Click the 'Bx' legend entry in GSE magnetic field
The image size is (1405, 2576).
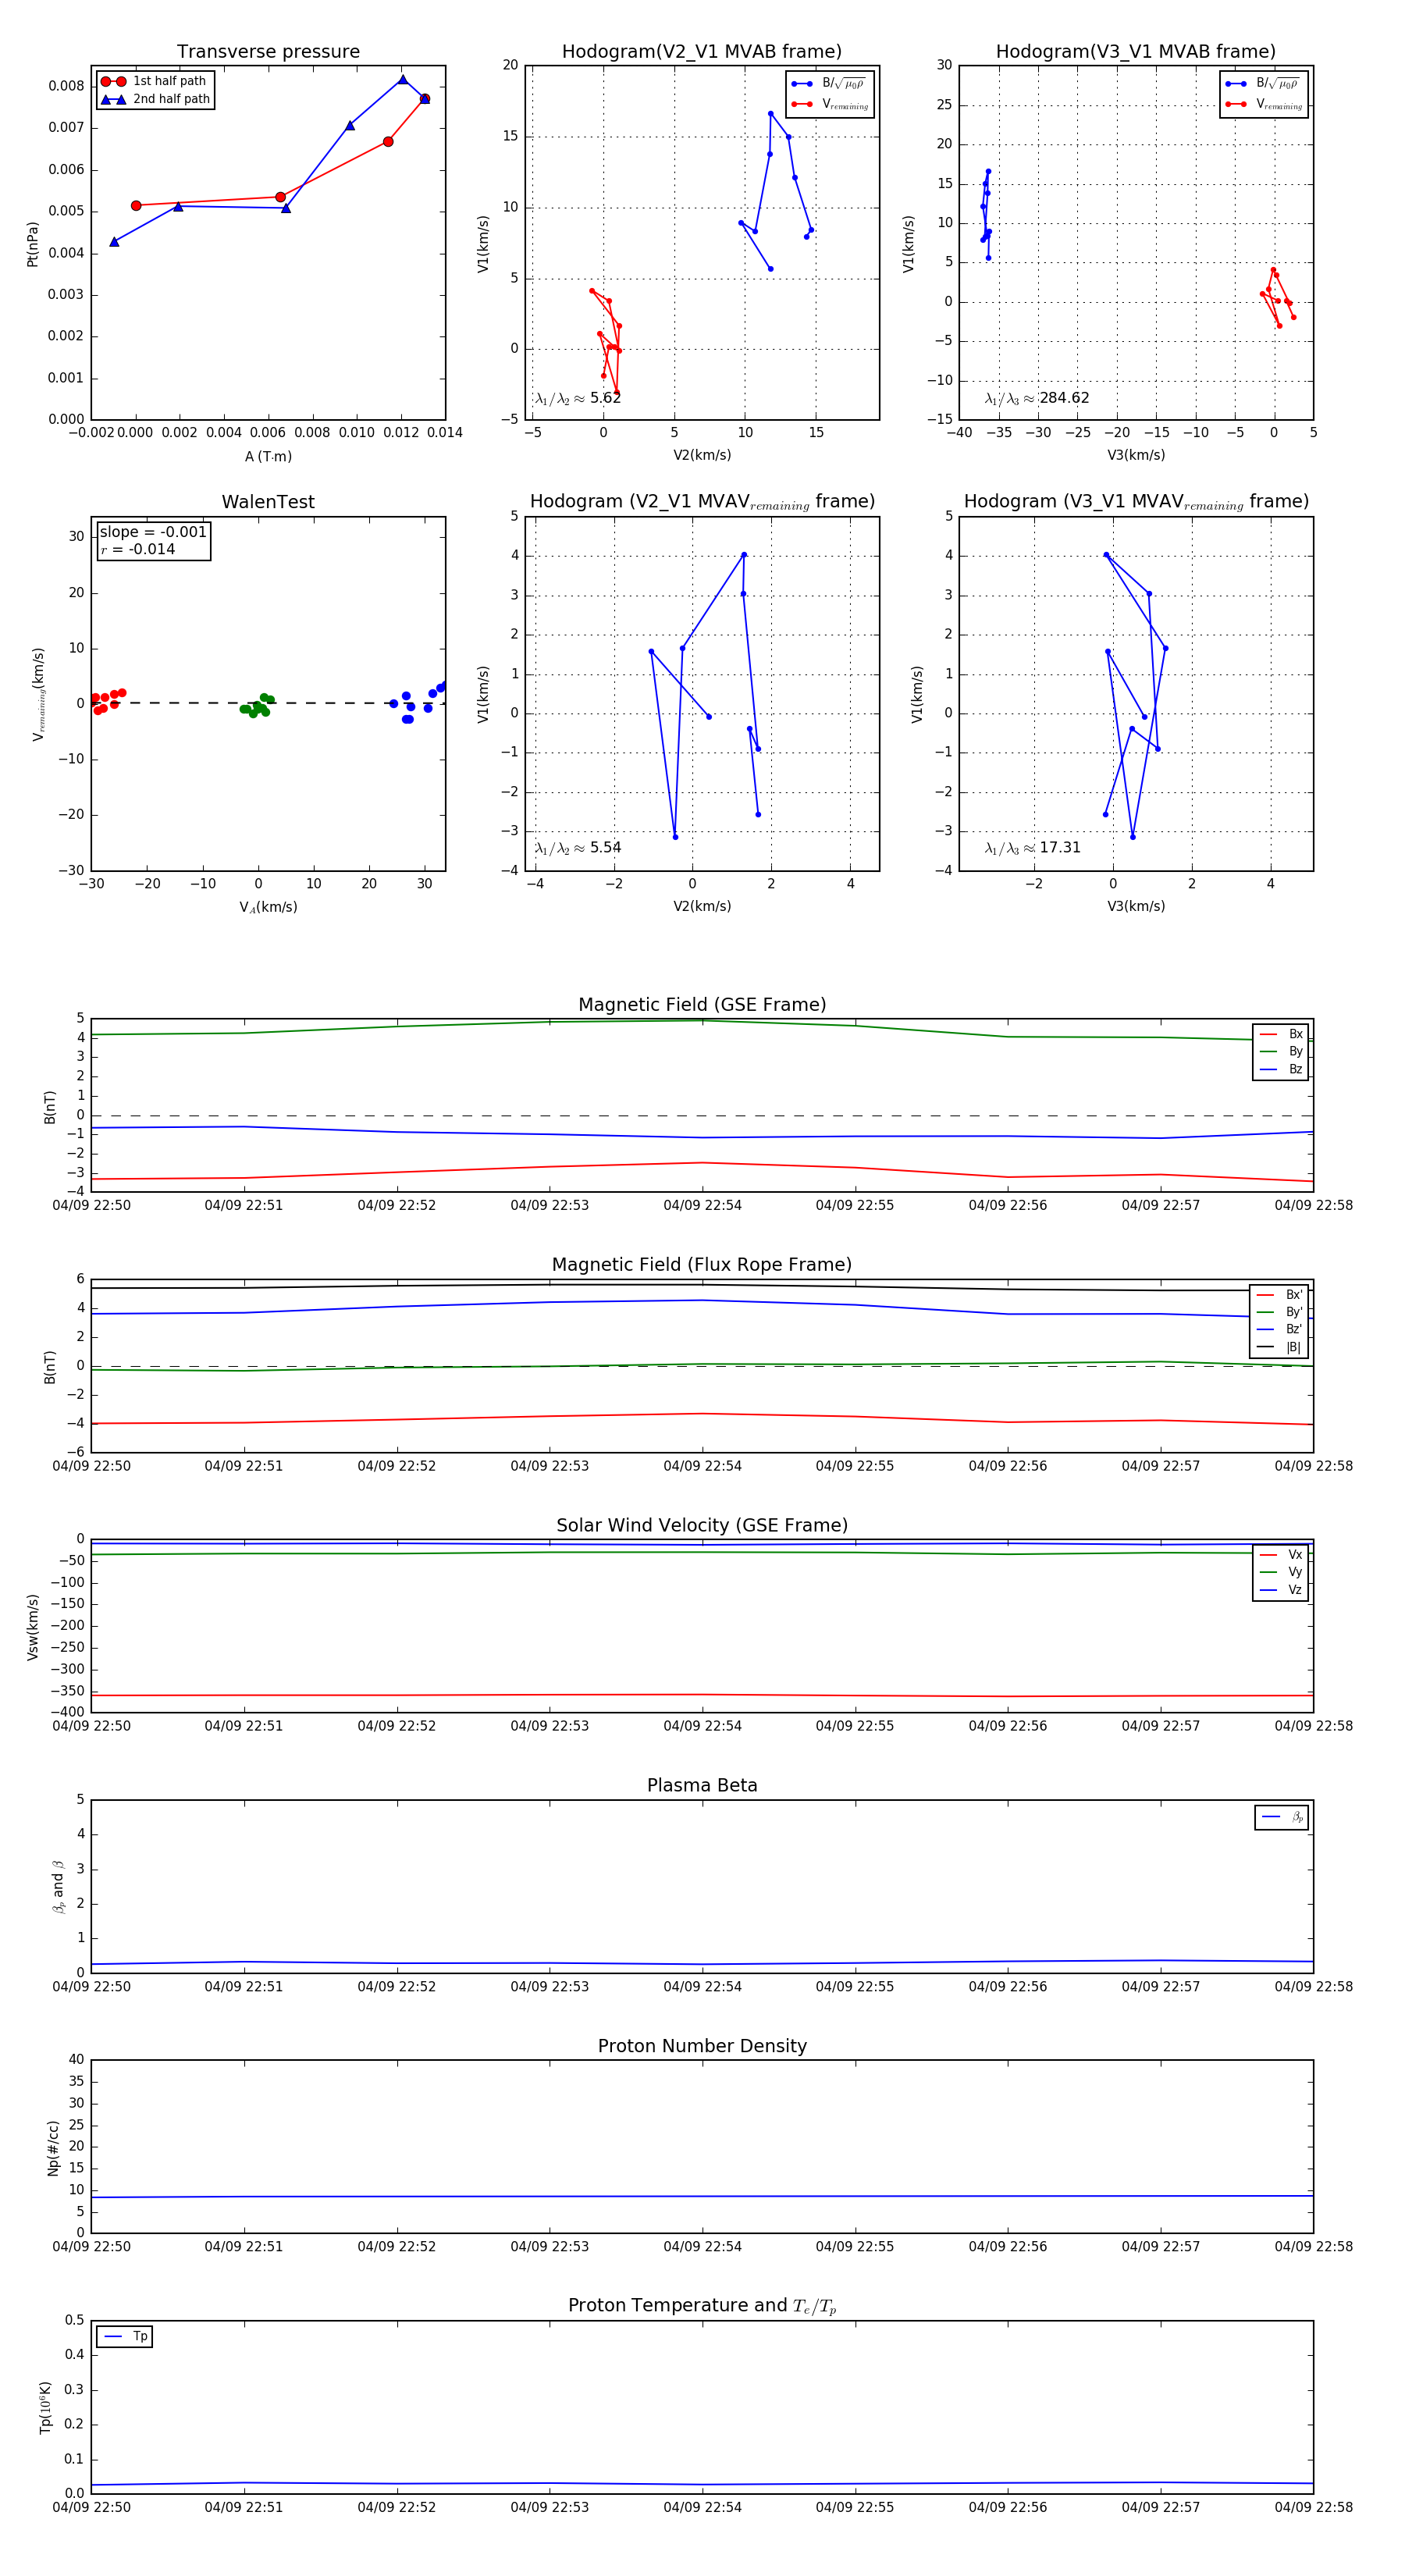tap(1281, 1034)
